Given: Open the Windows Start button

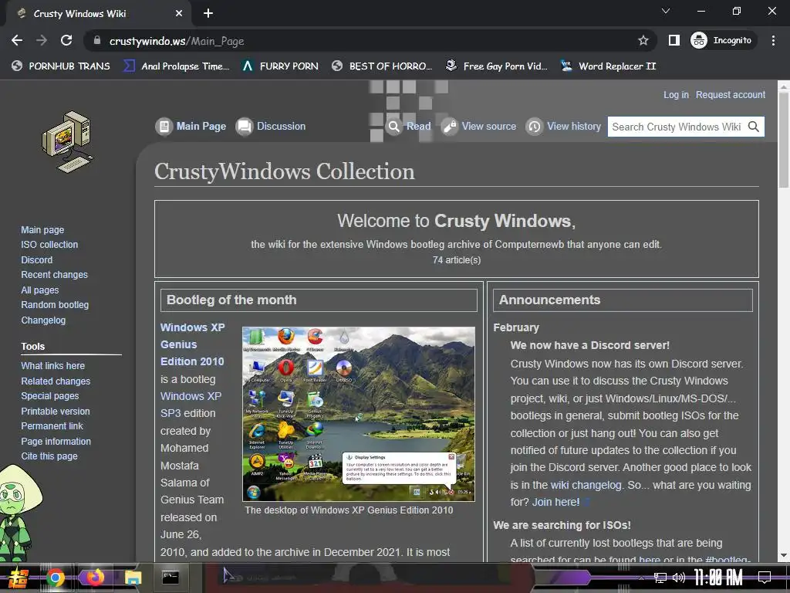Looking at the screenshot, I should click(x=18, y=578).
